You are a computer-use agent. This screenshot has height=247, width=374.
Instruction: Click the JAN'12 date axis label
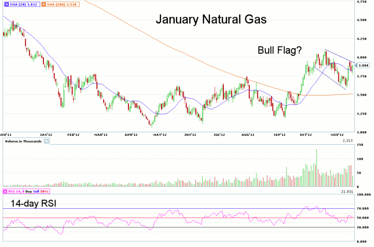pyautogui.click(x=46, y=134)
